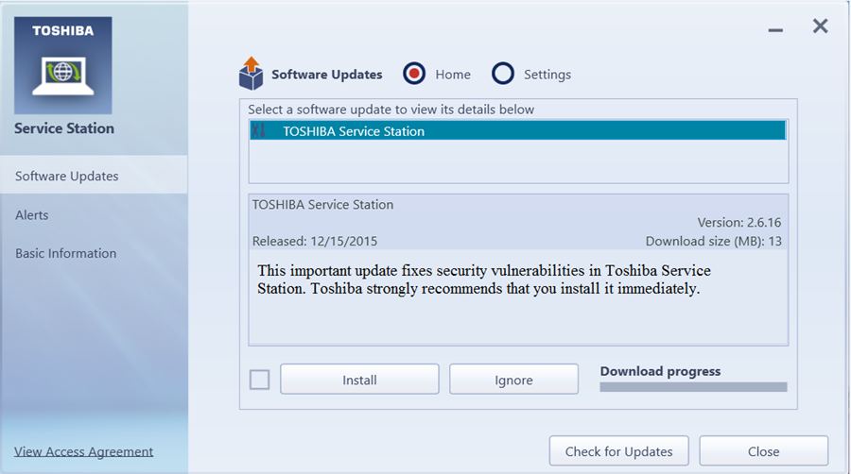The width and height of the screenshot is (851, 474).
Task: Ignore the selected update
Action: click(513, 380)
